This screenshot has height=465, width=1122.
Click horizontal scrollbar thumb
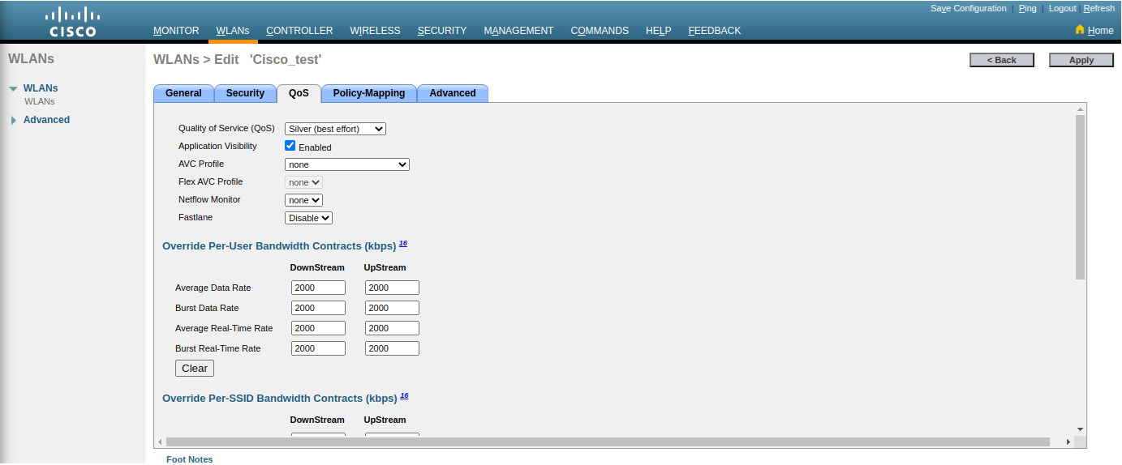(608, 442)
